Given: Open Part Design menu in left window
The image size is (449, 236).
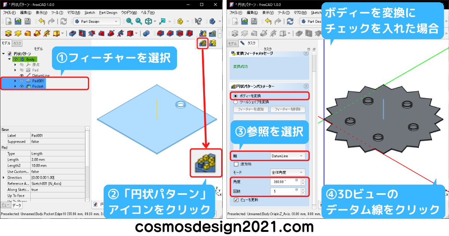Looking at the screenshot, I should (x=108, y=12).
